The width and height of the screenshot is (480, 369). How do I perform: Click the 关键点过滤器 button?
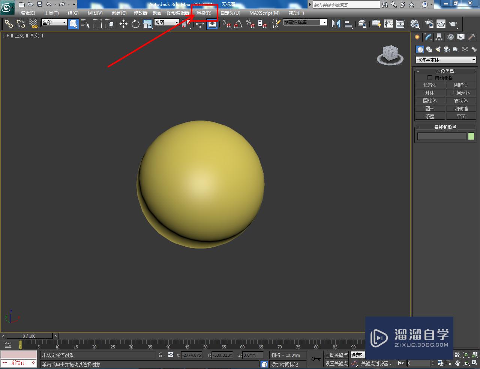(x=376, y=363)
